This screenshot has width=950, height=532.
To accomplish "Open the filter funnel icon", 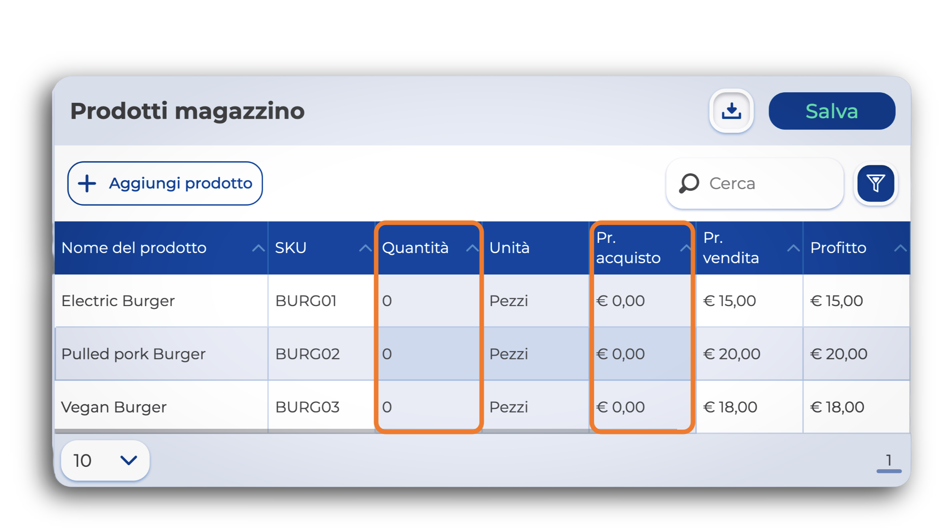I will tap(875, 184).
